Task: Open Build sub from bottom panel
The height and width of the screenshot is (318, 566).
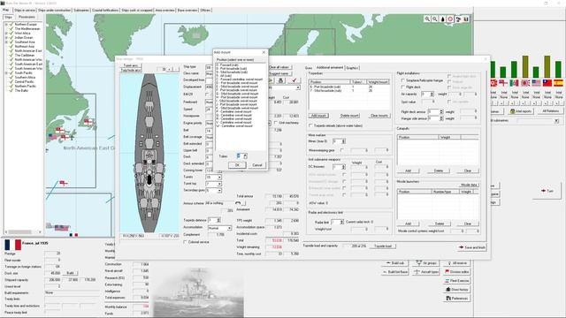Action: [395, 263]
